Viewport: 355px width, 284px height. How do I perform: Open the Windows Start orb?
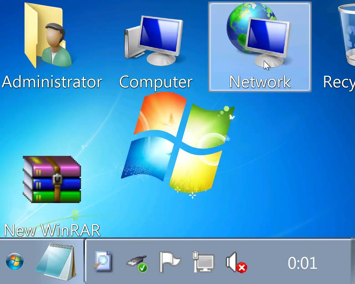(x=15, y=261)
